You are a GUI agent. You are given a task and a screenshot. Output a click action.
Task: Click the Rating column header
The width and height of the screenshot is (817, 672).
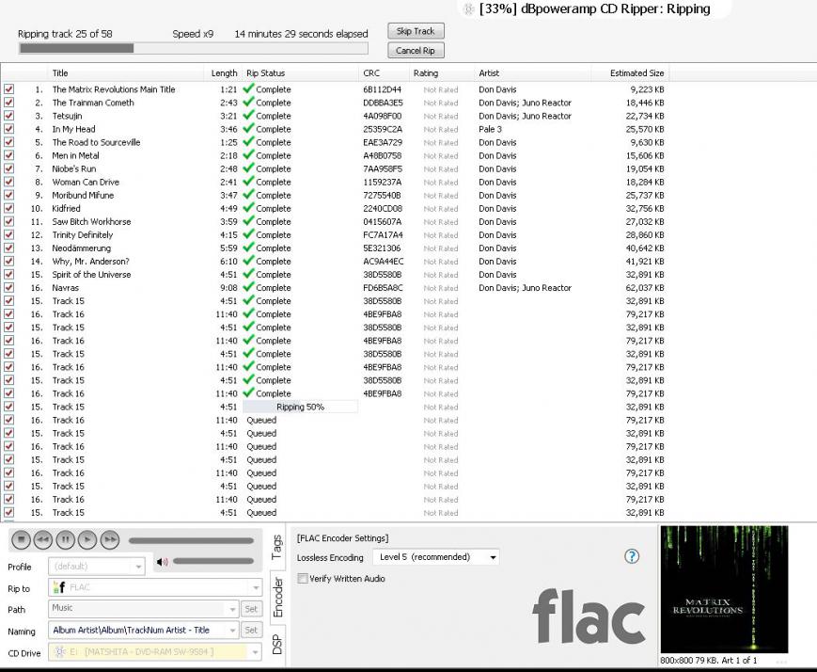pos(443,73)
